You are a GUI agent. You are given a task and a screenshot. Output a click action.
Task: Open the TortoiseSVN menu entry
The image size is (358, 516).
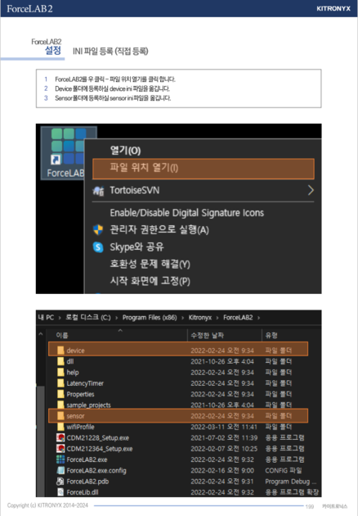(x=134, y=190)
